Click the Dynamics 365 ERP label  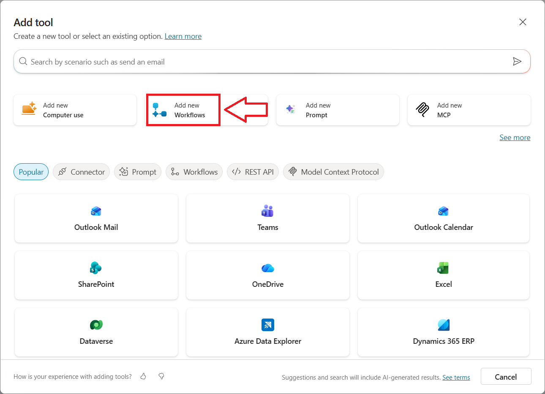point(444,341)
